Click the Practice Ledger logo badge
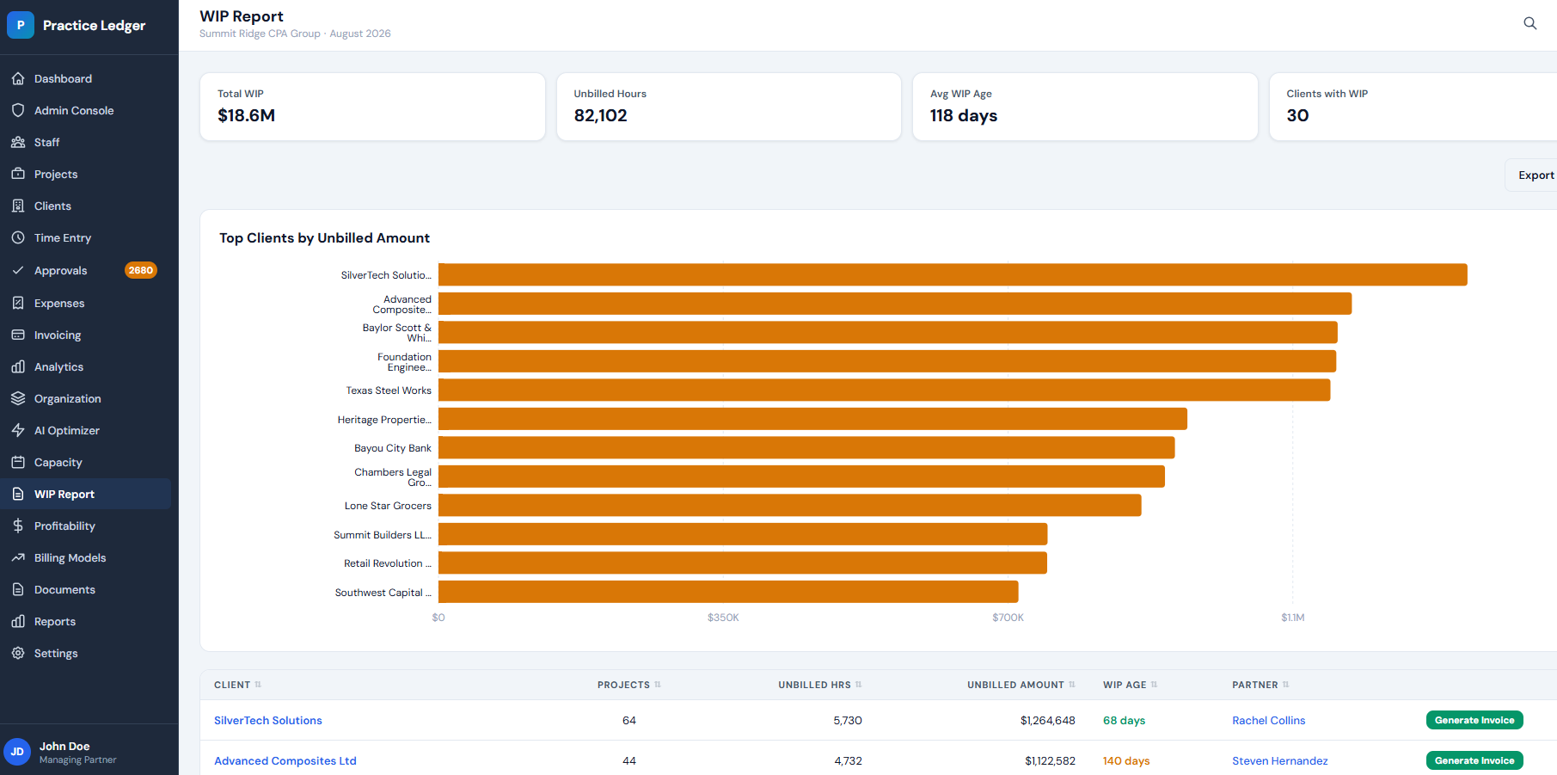This screenshot has height=775, width=1557. [x=21, y=25]
